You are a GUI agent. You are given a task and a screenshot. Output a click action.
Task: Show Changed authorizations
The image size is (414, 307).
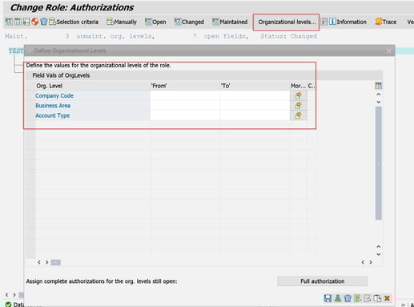pyautogui.click(x=189, y=22)
